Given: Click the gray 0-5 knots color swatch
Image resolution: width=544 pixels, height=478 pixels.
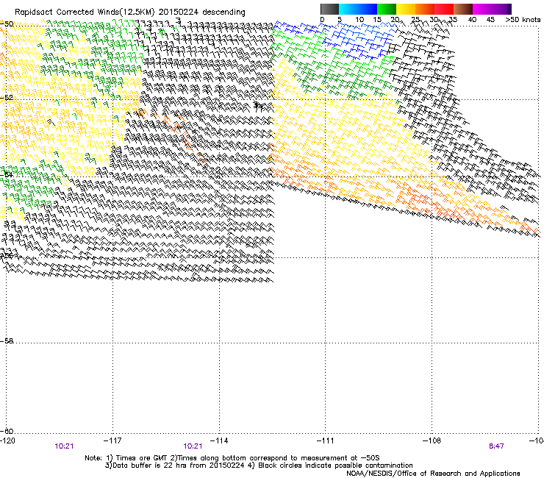Looking at the screenshot, I should [329, 9].
